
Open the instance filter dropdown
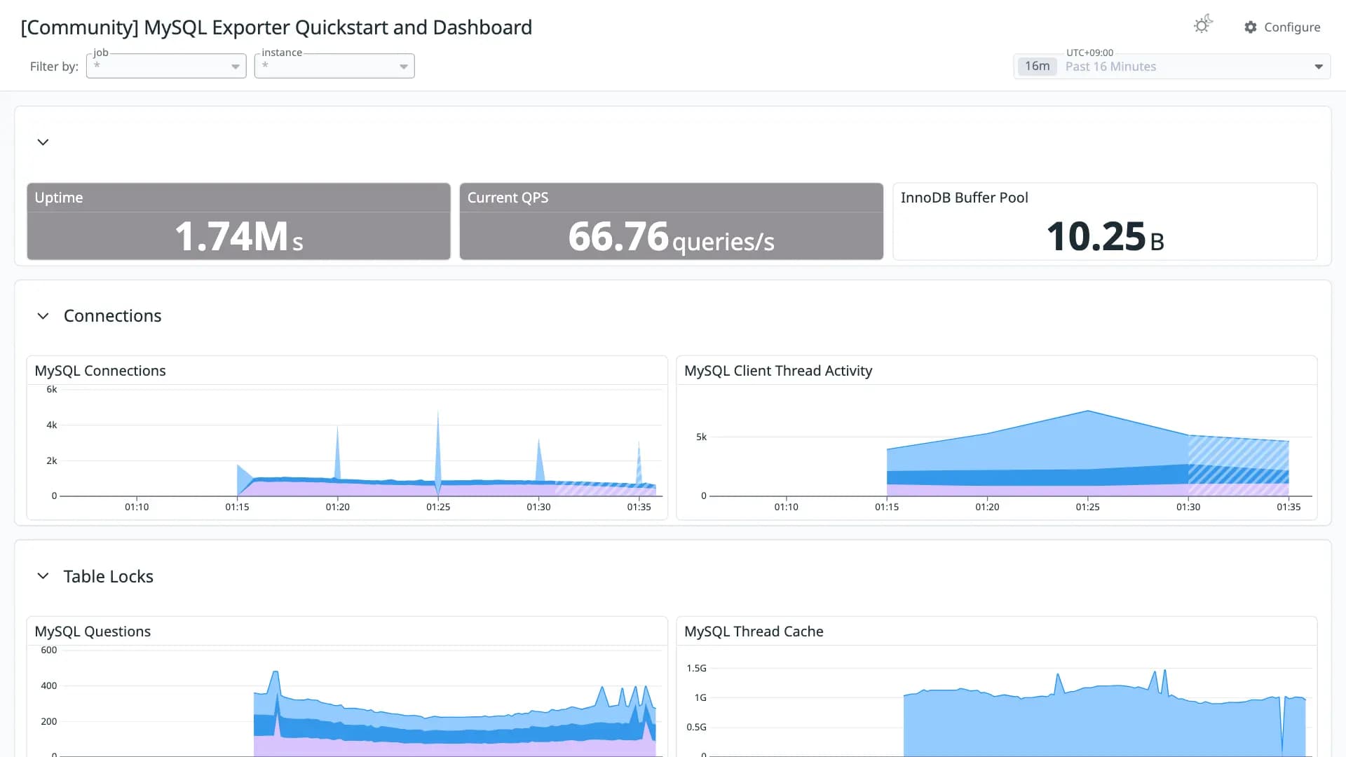point(334,66)
